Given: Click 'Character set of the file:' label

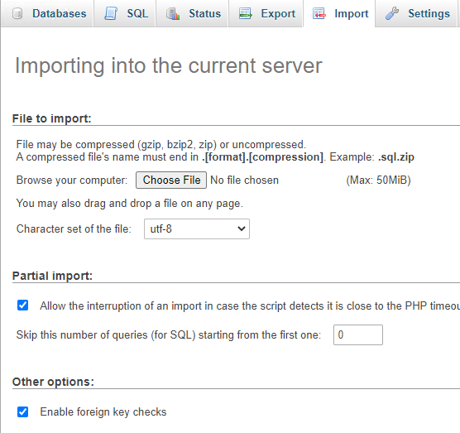Looking at the screenshot, I should pos(74,229).
